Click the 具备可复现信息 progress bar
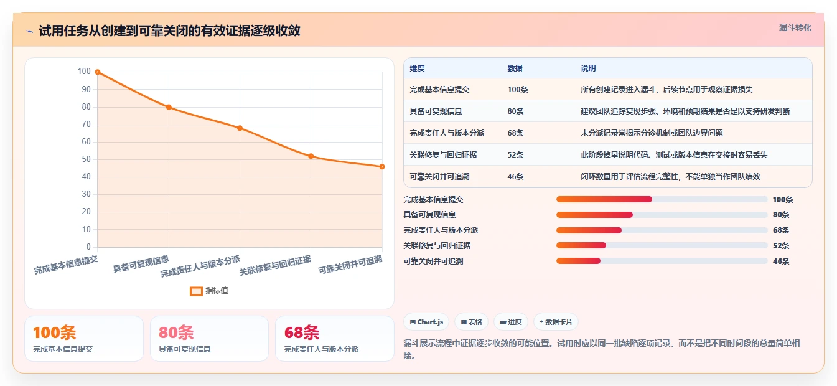837x386 pixels. [x=662, y=215]
